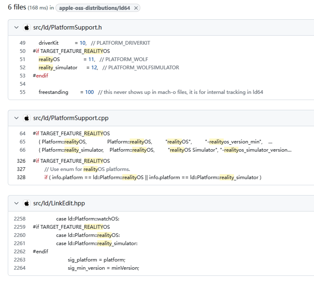This screenshot has height=282, width=314.
Task: Jump to line 326 in PlatformSupport.cpp
Action: pos(21,161)
